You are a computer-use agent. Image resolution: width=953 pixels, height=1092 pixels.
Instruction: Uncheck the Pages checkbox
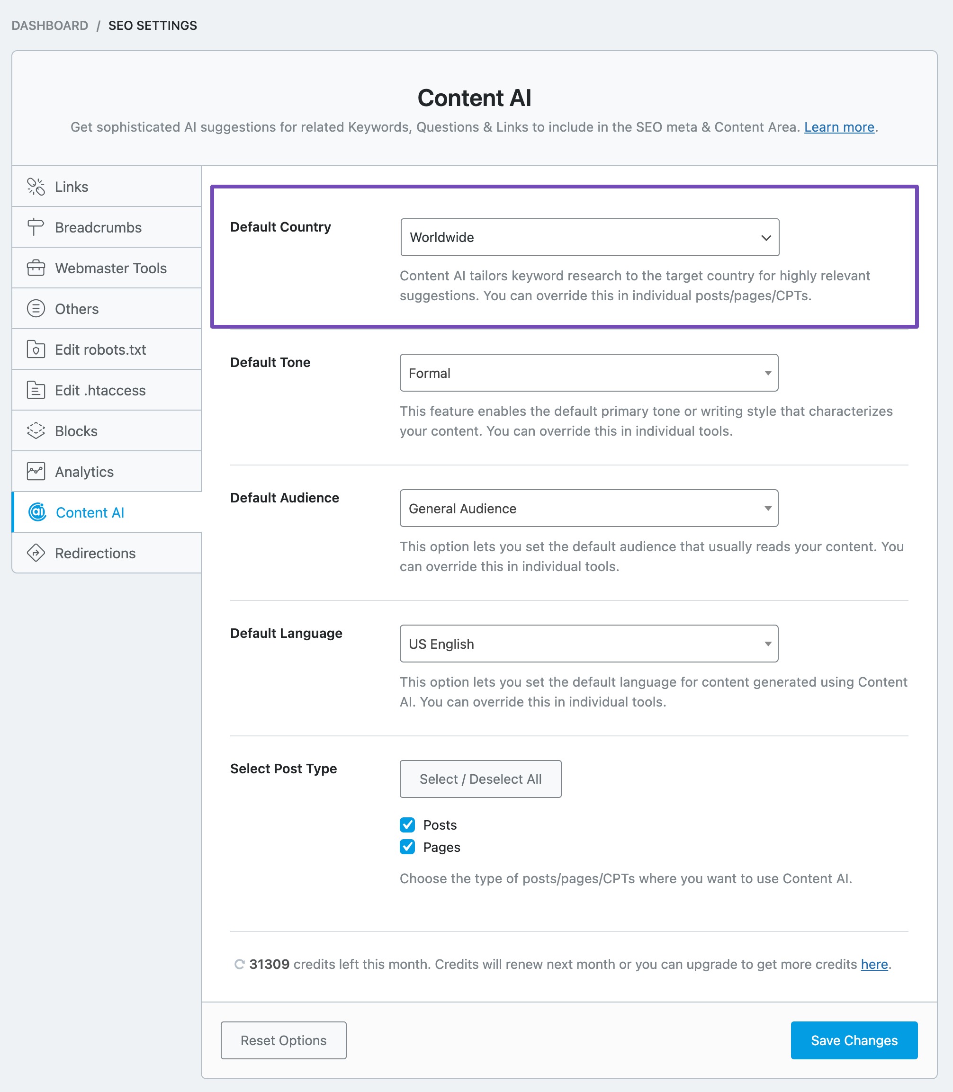[x=407, y=847]
